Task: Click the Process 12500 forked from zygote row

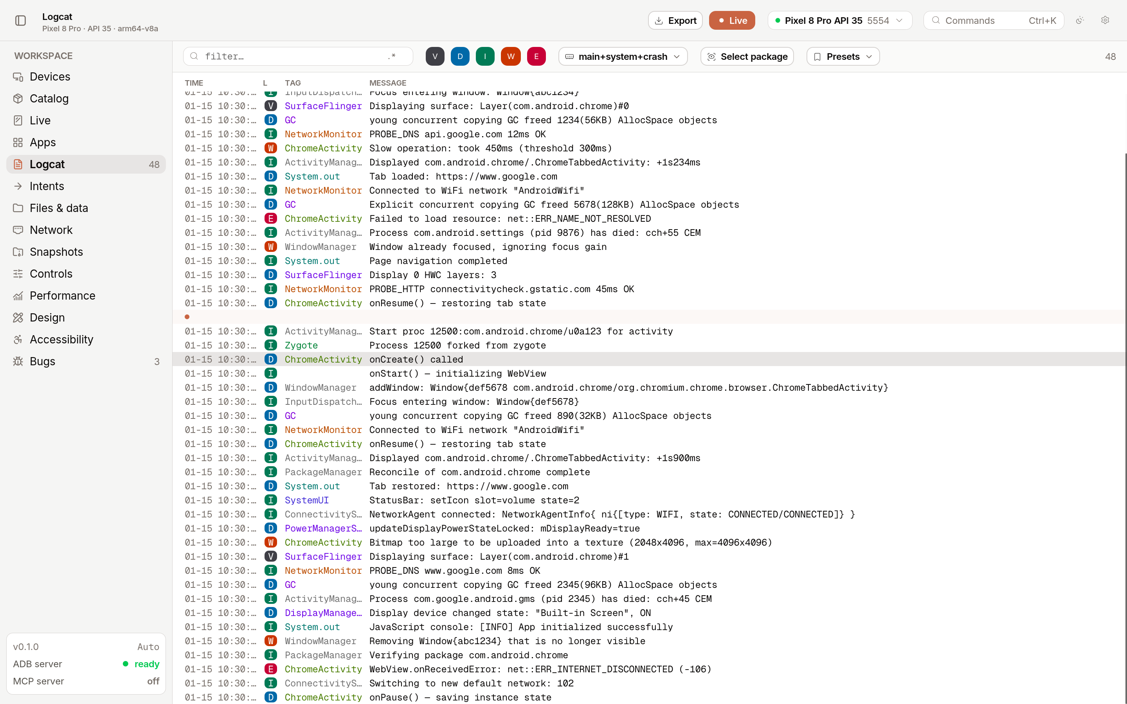Action: pyautogui.click(x=649, y=345)
